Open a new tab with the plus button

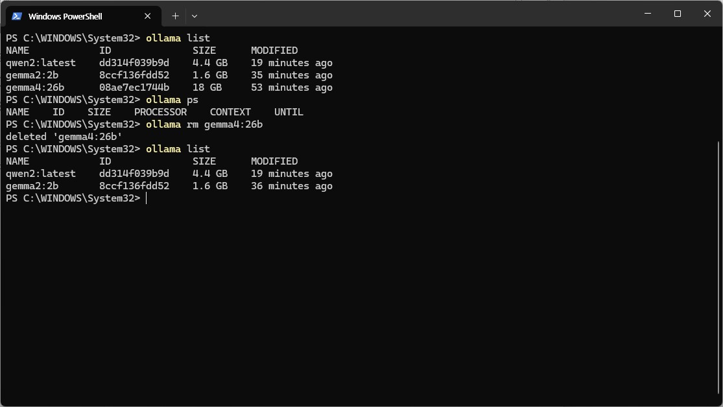pos(175,16)
